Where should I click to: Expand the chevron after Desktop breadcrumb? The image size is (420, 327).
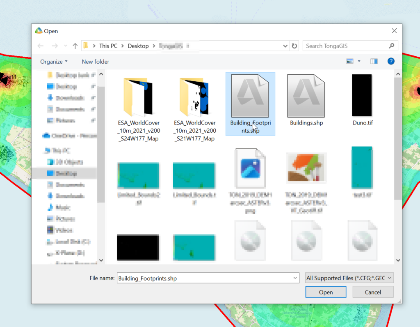[154, 46]
